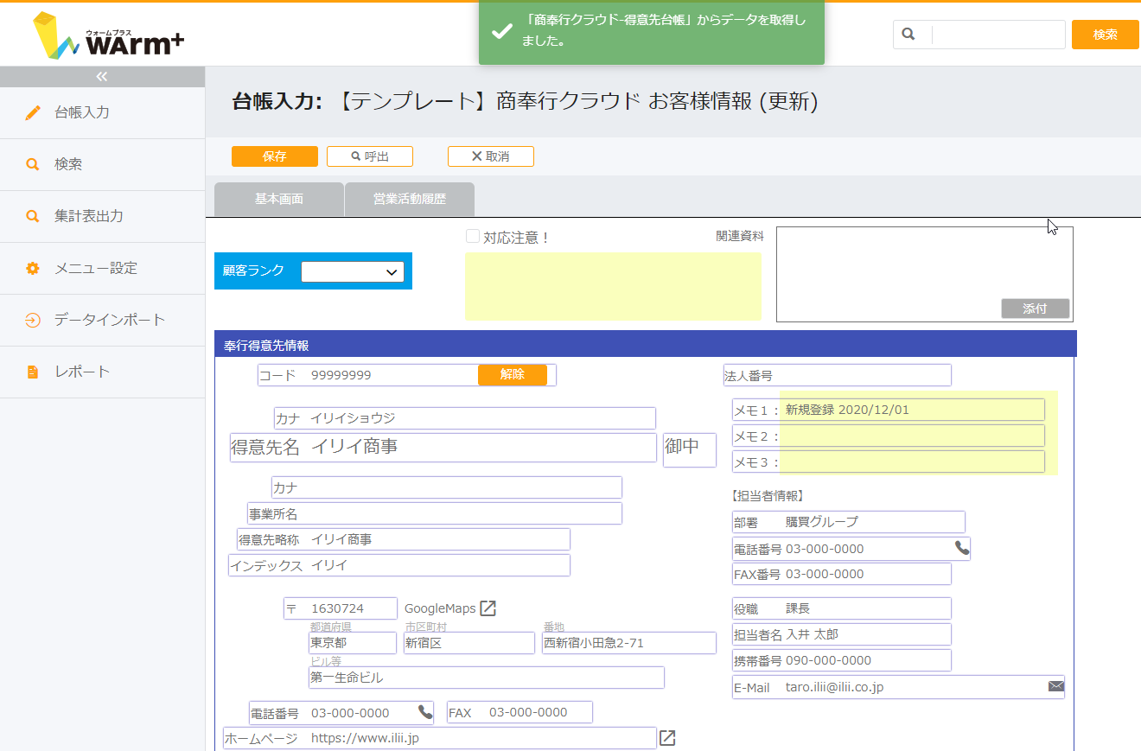Click the メモ2 field
The height and width of the screenshot is (751, 1141).
click(889, 436)
